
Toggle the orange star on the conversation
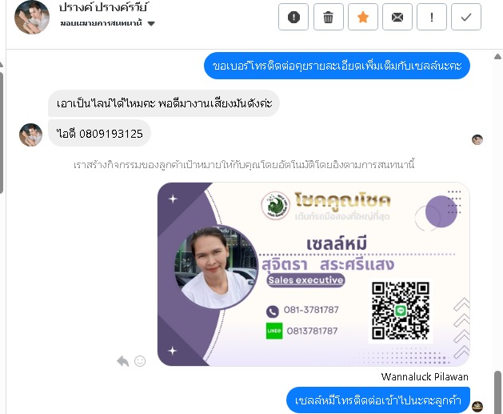click(363, 17)
